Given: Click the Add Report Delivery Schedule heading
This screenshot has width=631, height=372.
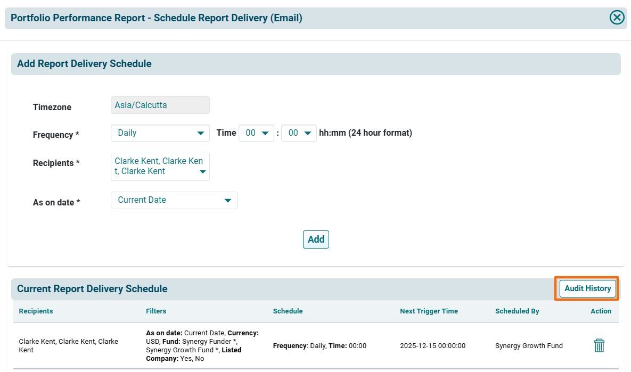Looking at the screenshot, I should point(84,64).
